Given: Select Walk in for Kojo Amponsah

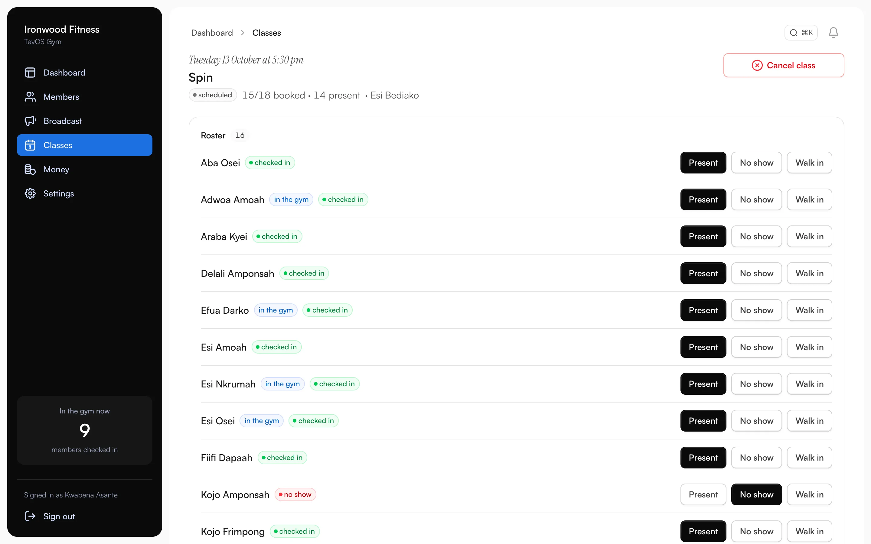Looking at the screenshot, I should tap(809, 495).
